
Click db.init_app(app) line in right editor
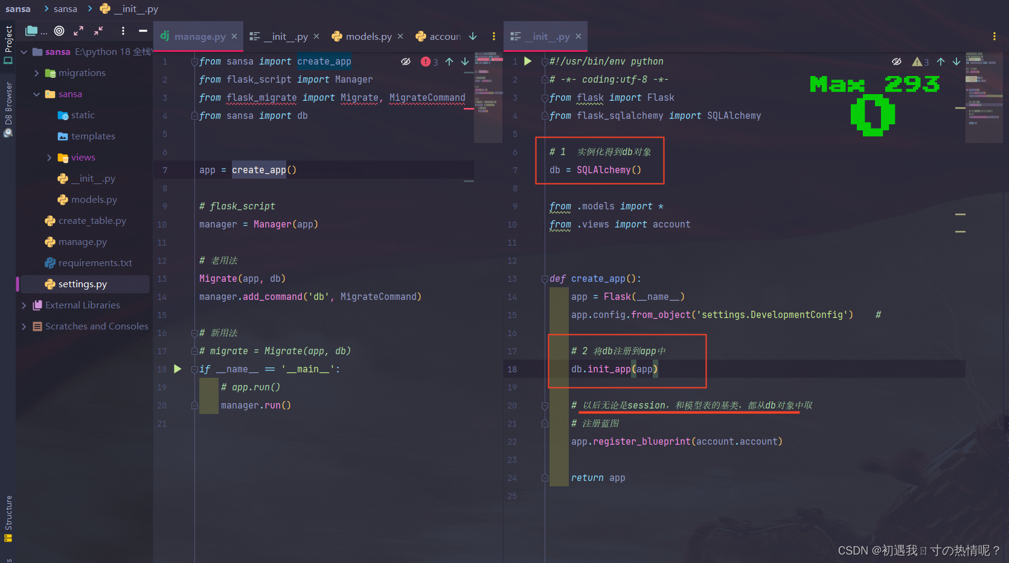(614, 369)
